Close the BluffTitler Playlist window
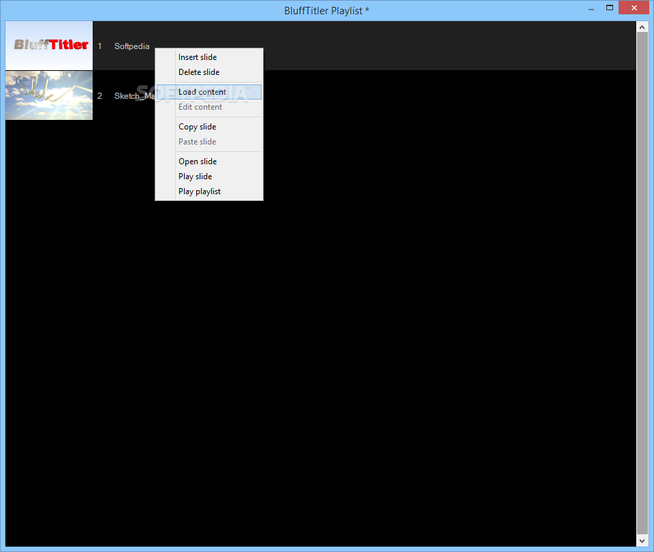The image size is (654, 552). point(634,8)
